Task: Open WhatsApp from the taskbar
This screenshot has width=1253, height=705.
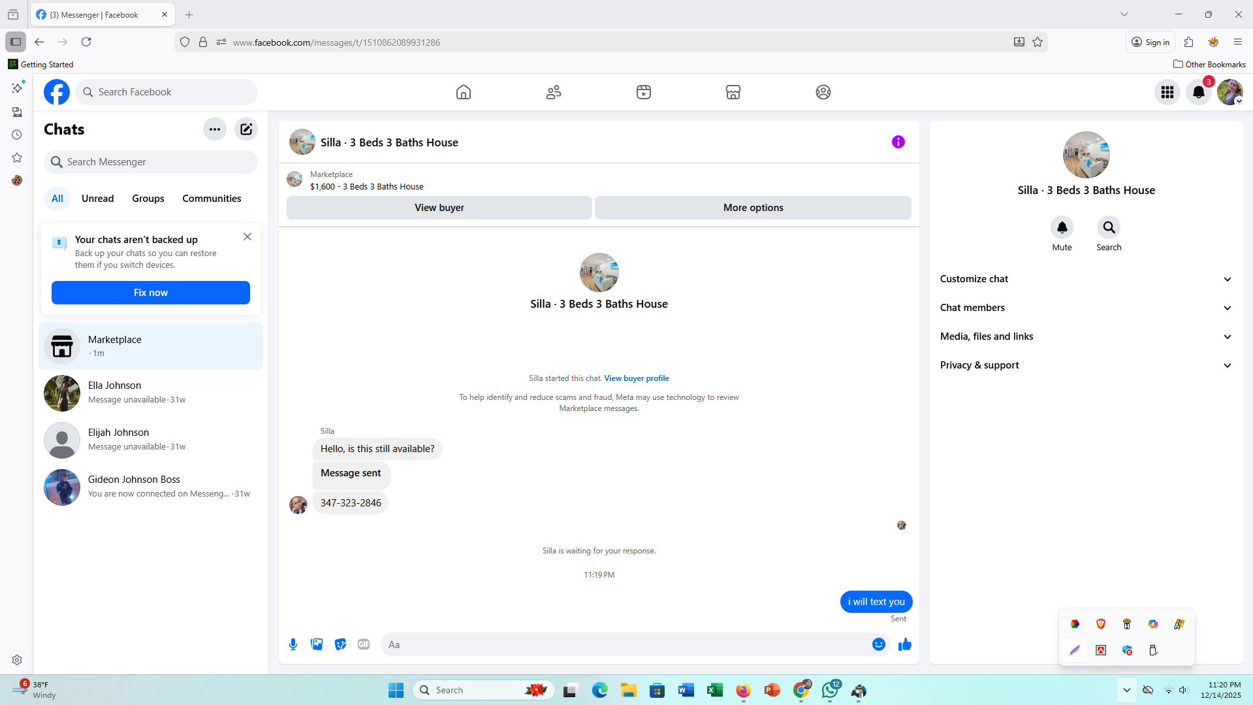Action: [830, 690]
